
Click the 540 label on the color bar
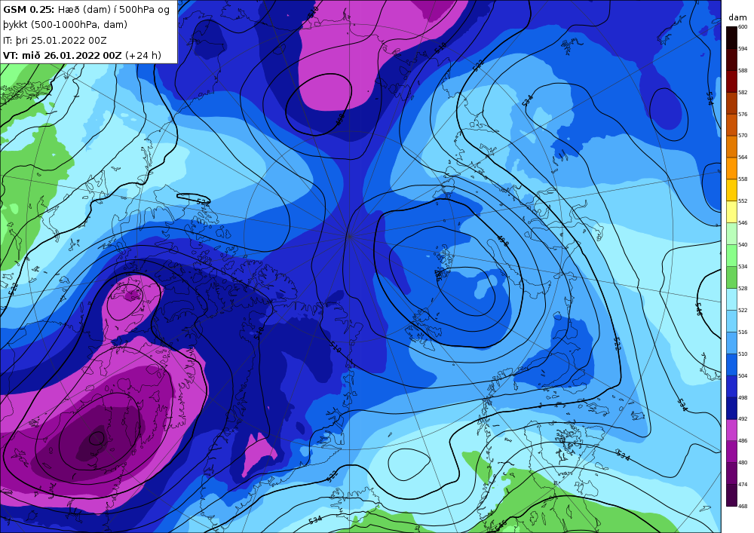tap(743, 244)
